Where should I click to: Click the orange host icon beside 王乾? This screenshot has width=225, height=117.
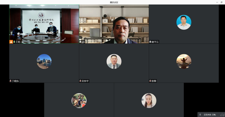(11, 42)
